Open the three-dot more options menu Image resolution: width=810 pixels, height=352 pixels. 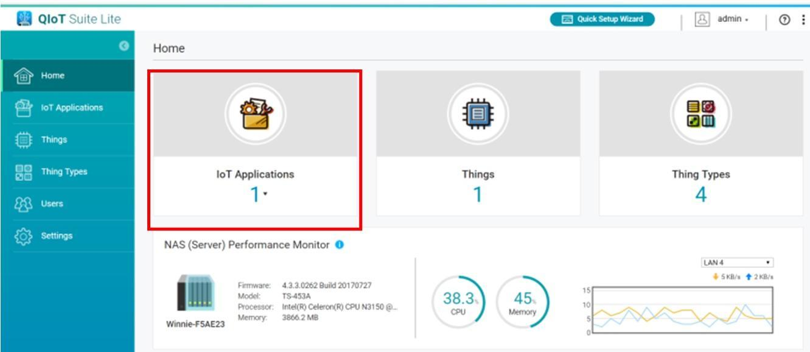coord(803,19)
